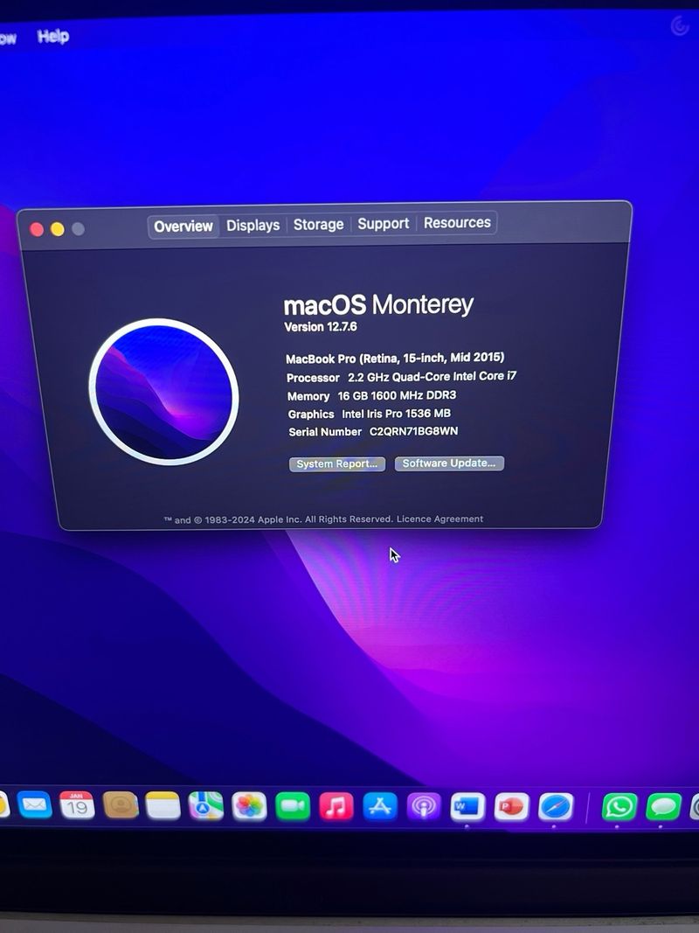The width and height of the screenshot is (699, 933).
Task: Click 2.2 GHz Quad-Core processor text
Action: [x=433, y=377]
